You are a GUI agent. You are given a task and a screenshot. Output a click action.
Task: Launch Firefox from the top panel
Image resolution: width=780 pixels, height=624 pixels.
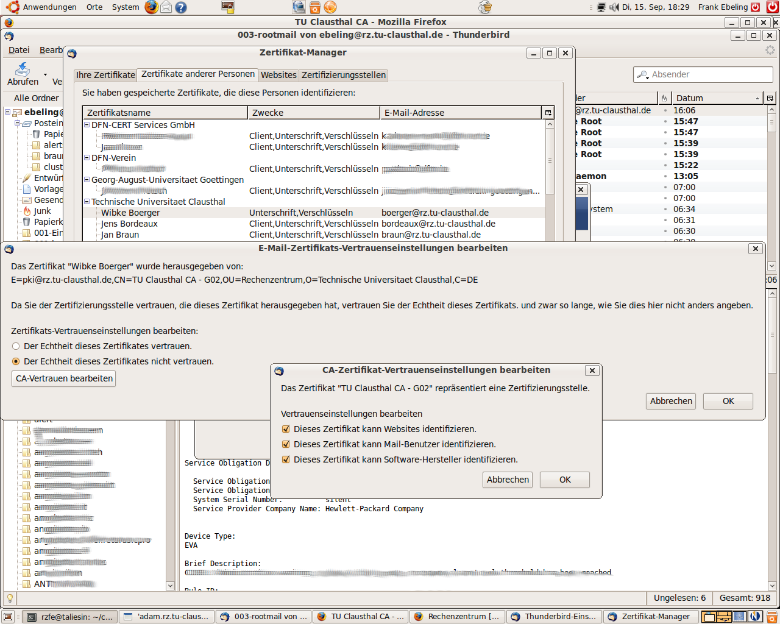coord(151,7)
